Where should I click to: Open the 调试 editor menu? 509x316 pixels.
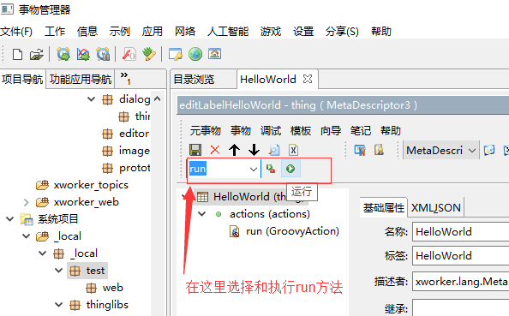271,131
